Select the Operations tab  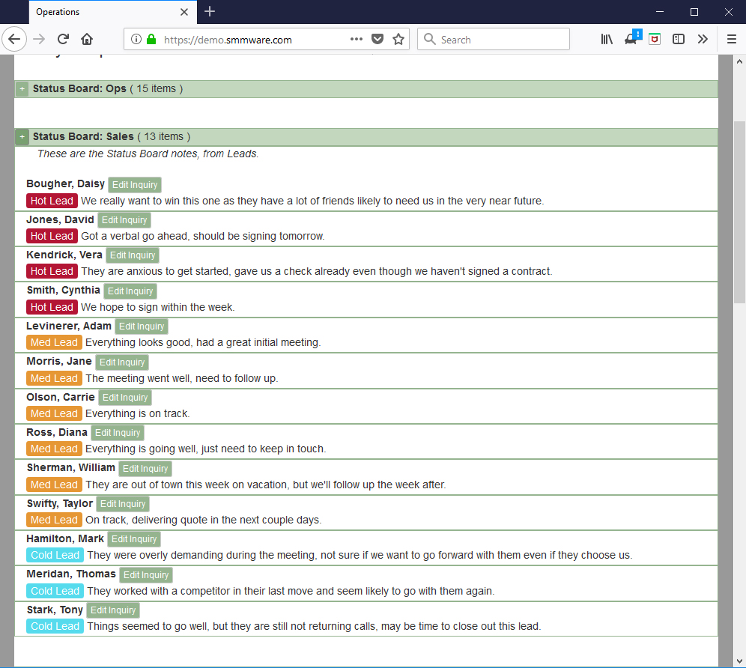[113, 12]
